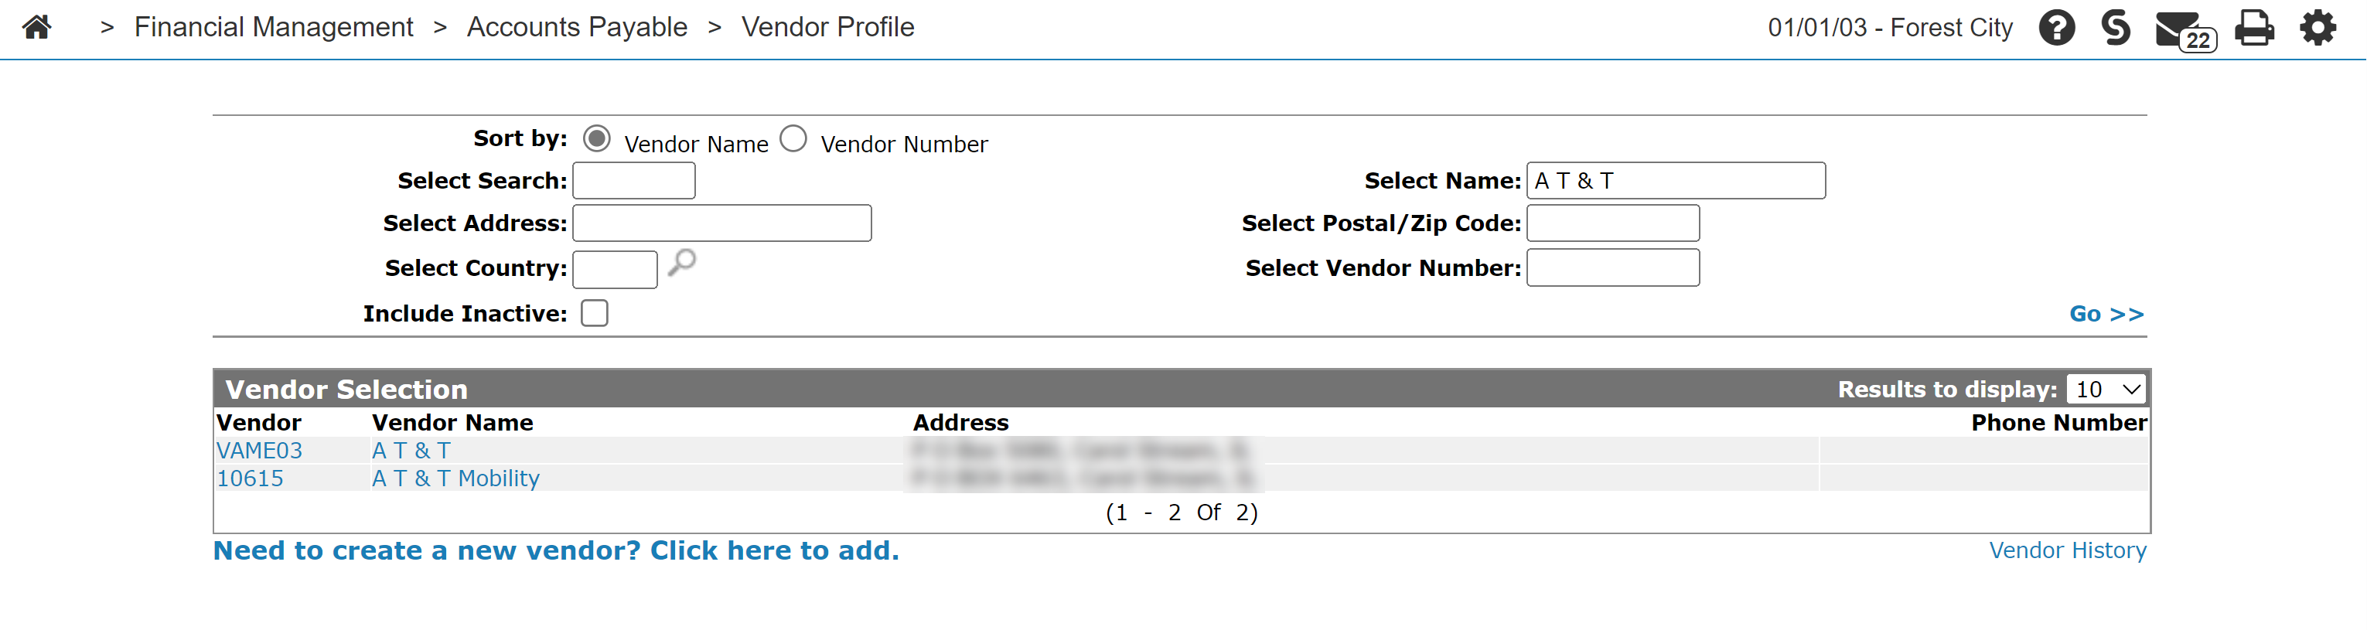The height and width of the screenshot is (630, 2367).
Task: Click the Select Name input field
Action: (x=1676, y=181)
